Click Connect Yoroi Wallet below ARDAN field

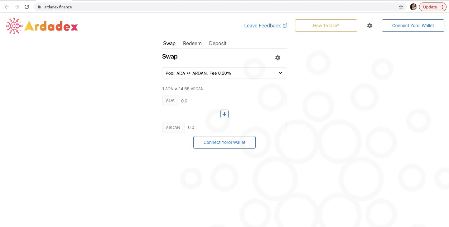[224, 142]
